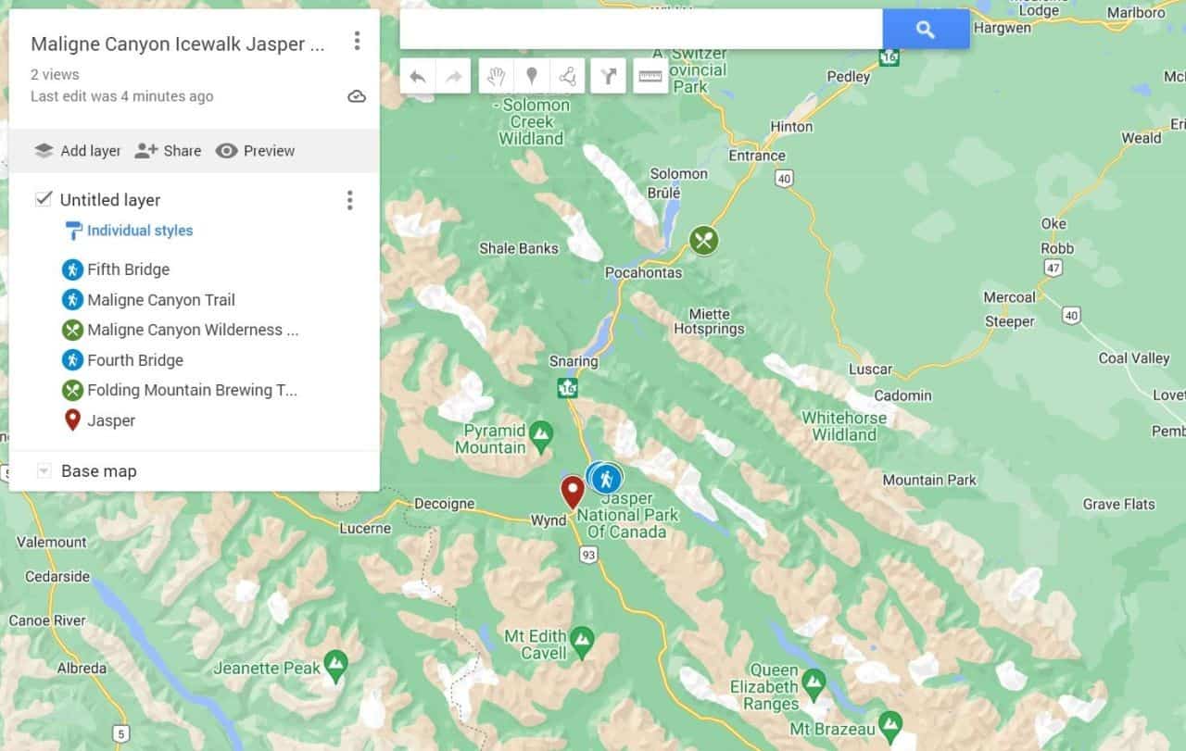Image resolution: width=1186 pixels, height=751 pixels.
Task: Click the restaurant icon beside Folding Mountain Brewing
Action: [72, 390]
